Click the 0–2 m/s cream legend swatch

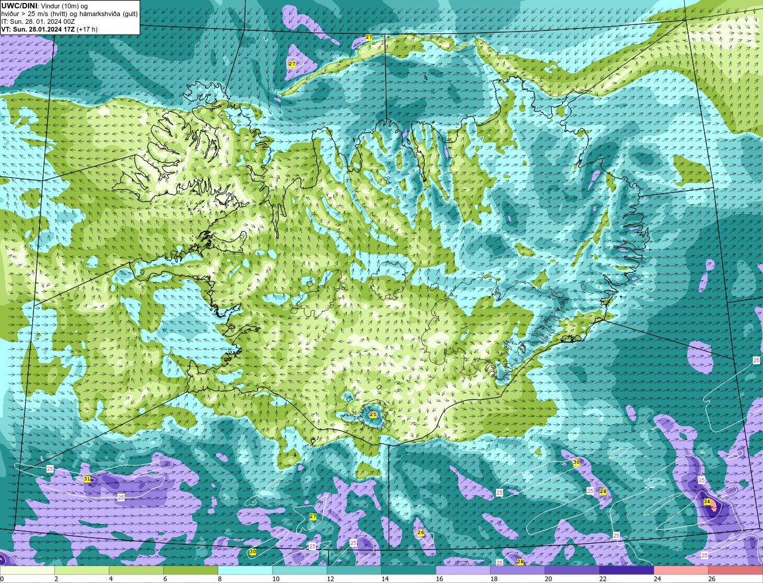[x=27, y=570]
